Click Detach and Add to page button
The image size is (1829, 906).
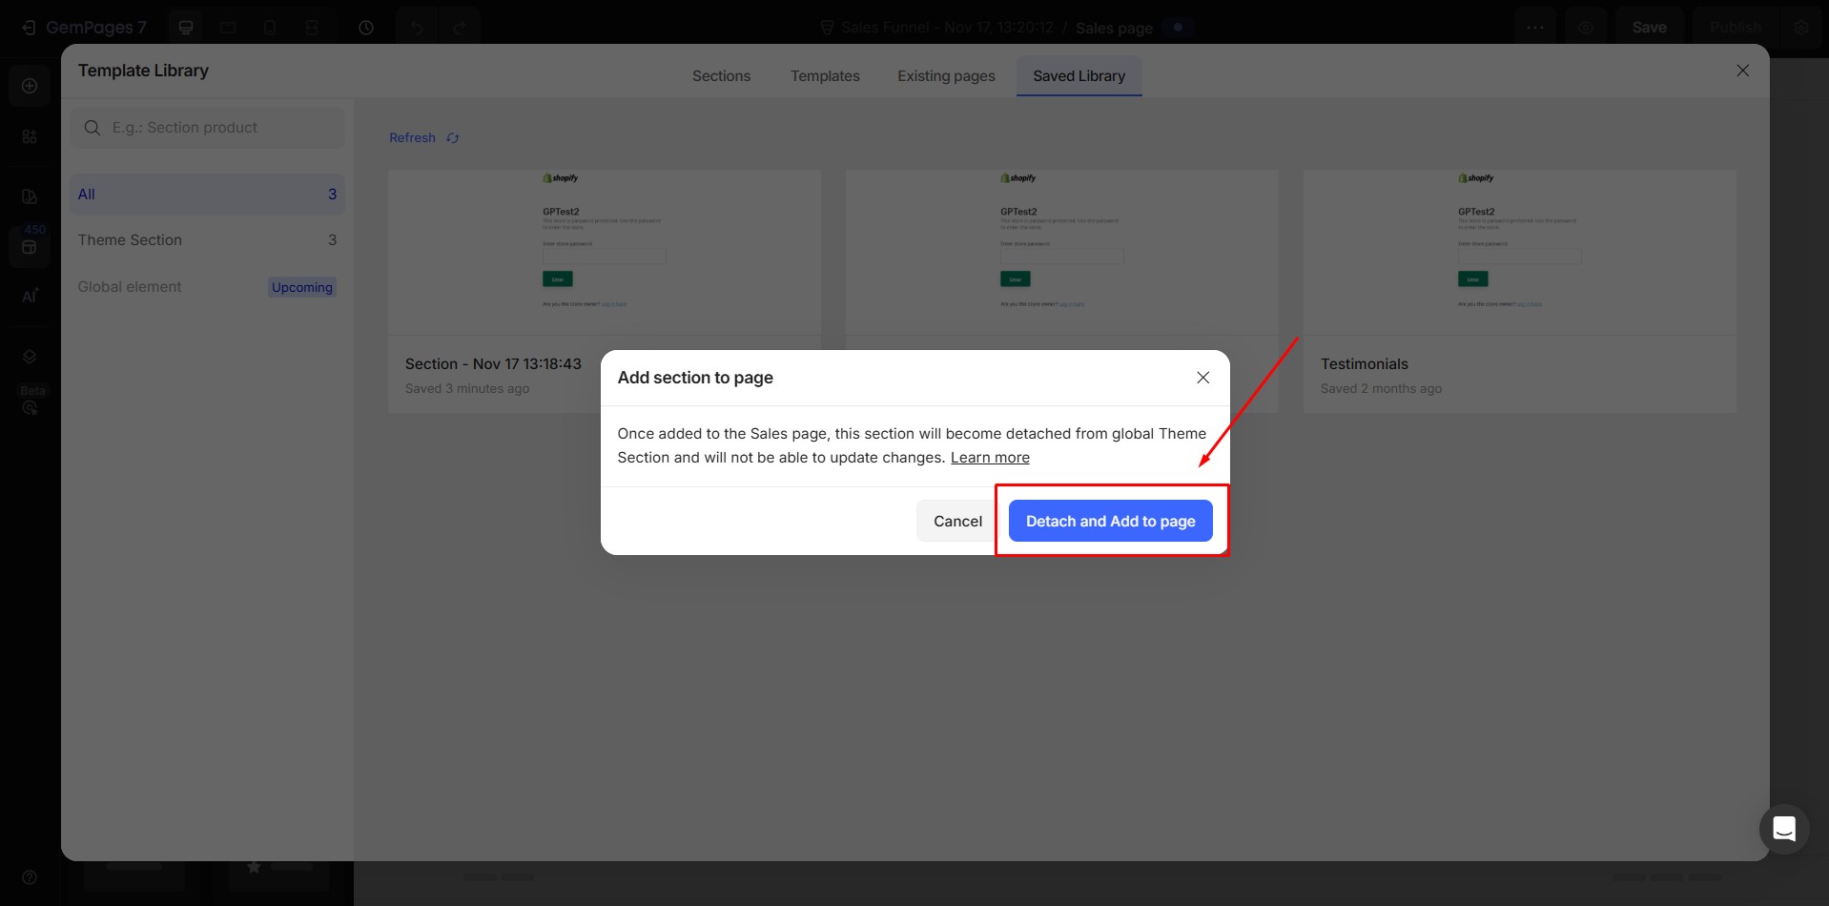pos(1110,521)
